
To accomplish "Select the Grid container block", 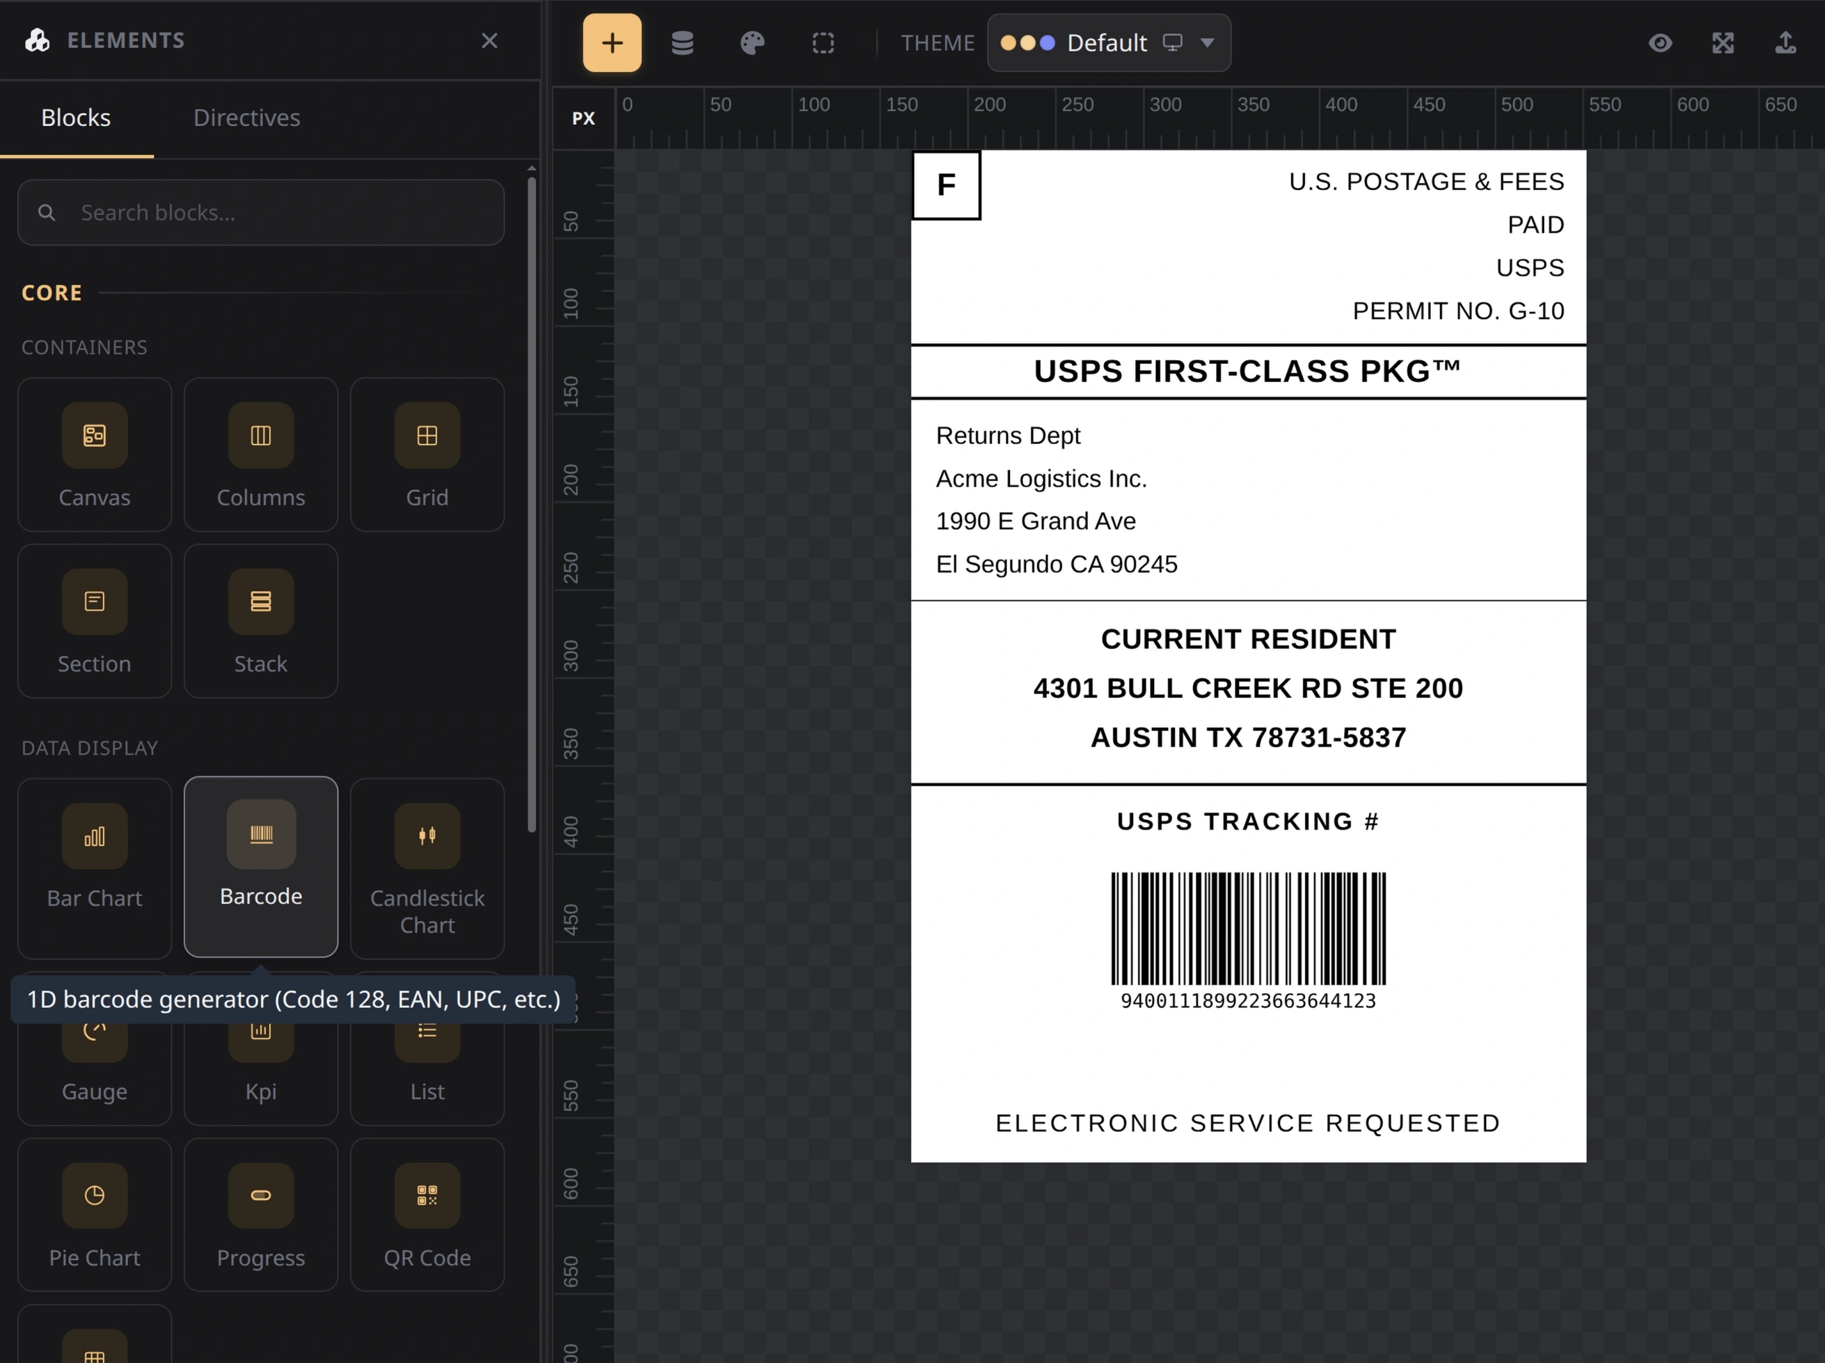I will click(x=426, y=454).
